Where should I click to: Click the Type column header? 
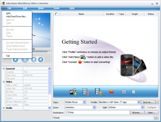(122, 14)
